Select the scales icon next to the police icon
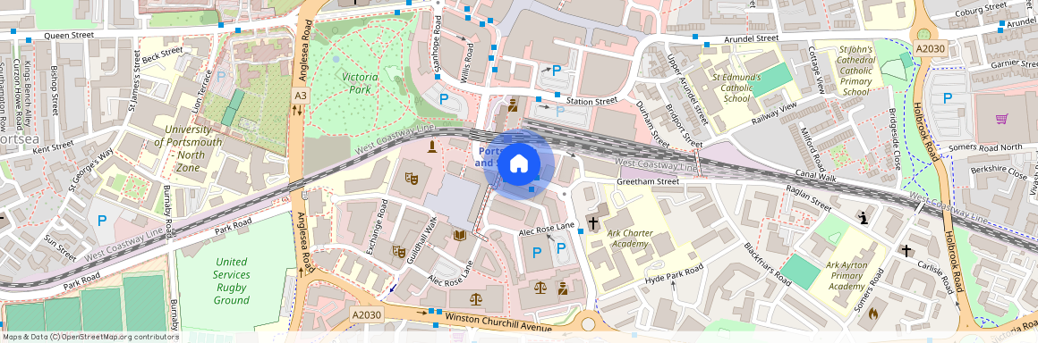This screenshot has width=1038, height=343. point(540,288)
